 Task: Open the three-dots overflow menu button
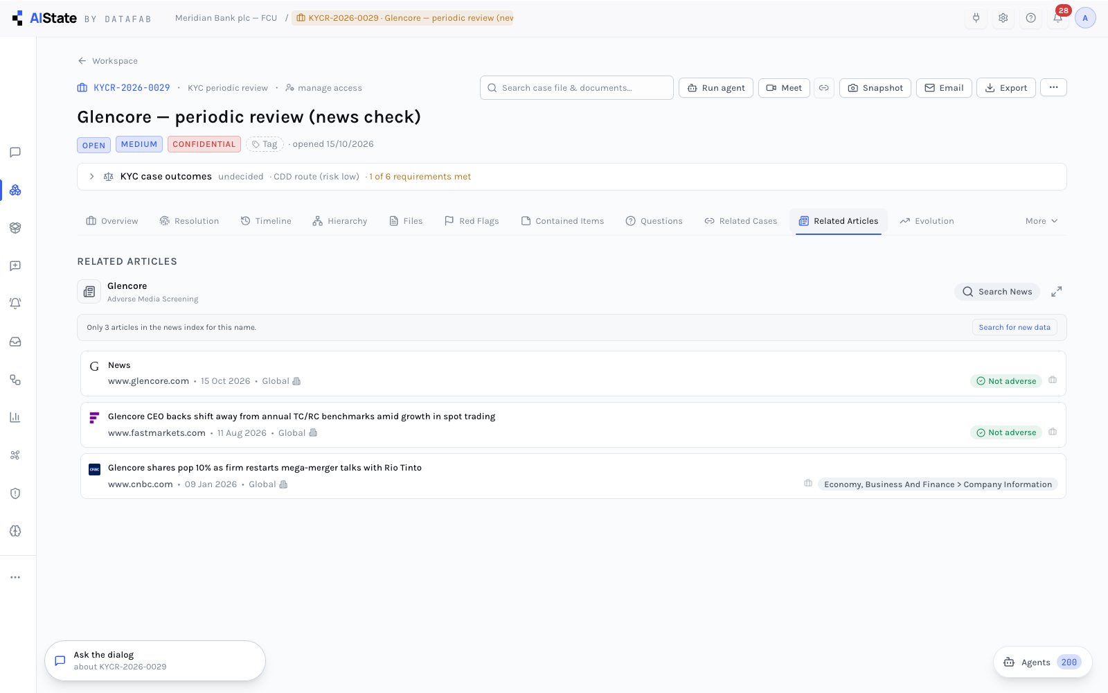pyautogui.click(x=1053, y=87)
